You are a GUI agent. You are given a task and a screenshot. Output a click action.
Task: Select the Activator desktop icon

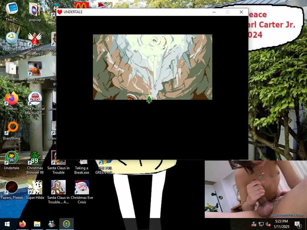tap(12, 71)
